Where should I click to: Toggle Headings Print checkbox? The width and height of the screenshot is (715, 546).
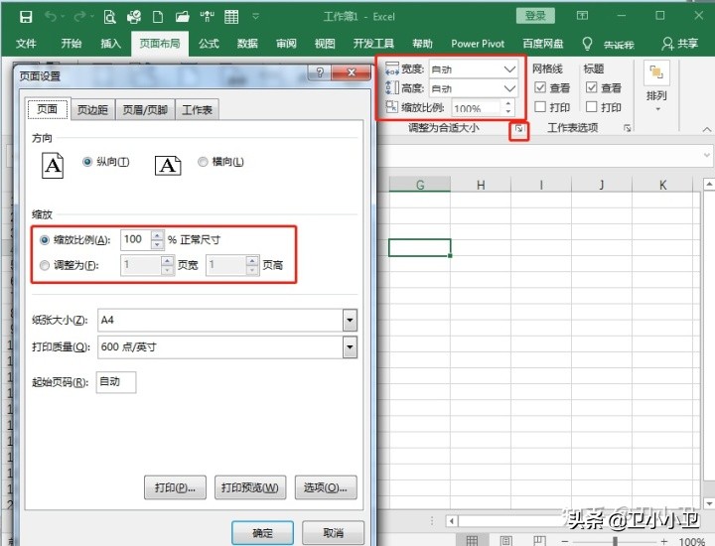tap(592, 106)
